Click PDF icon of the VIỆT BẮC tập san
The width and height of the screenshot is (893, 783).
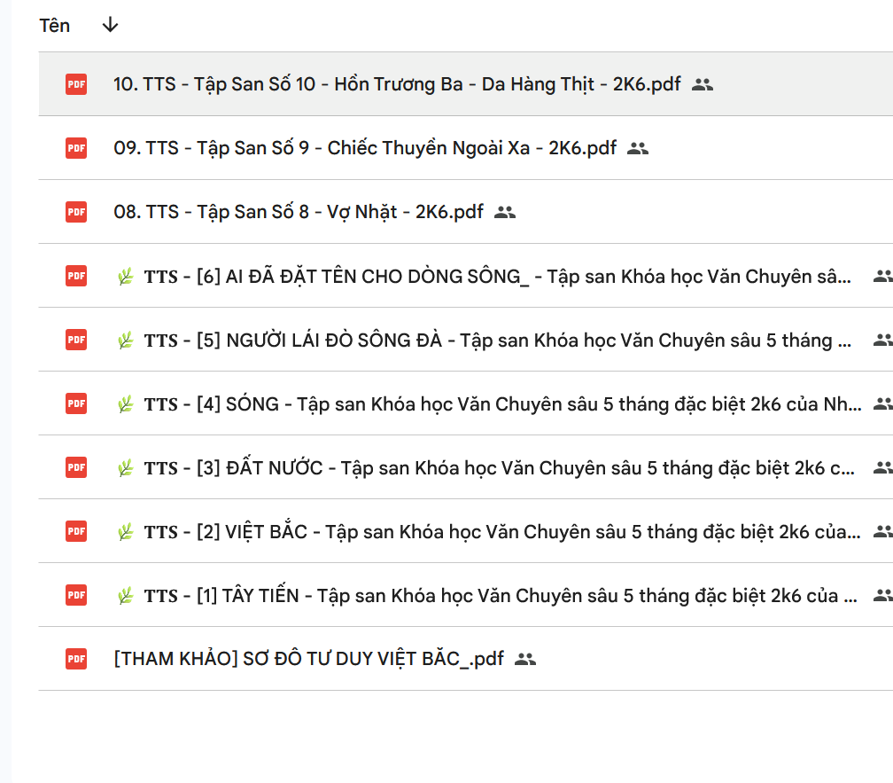[x=76, y=531]
